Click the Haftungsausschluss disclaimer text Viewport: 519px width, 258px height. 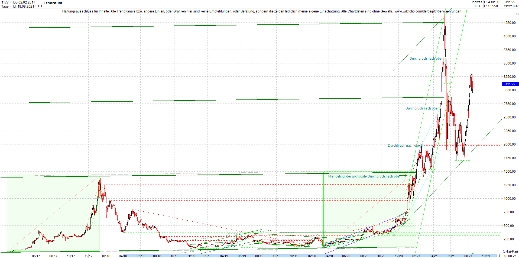(228, 11)
